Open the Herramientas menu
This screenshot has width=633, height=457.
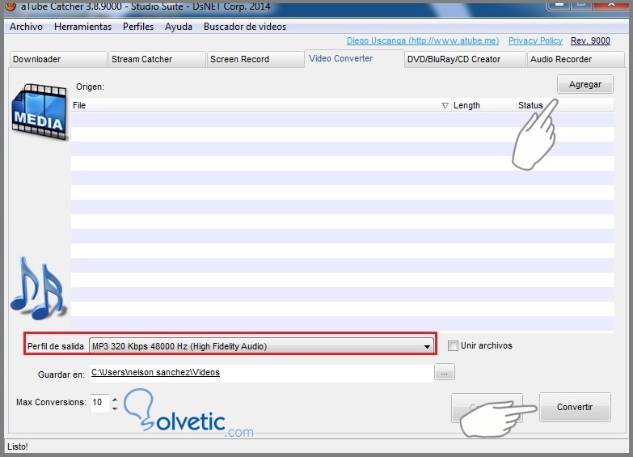tap(82, 27)
